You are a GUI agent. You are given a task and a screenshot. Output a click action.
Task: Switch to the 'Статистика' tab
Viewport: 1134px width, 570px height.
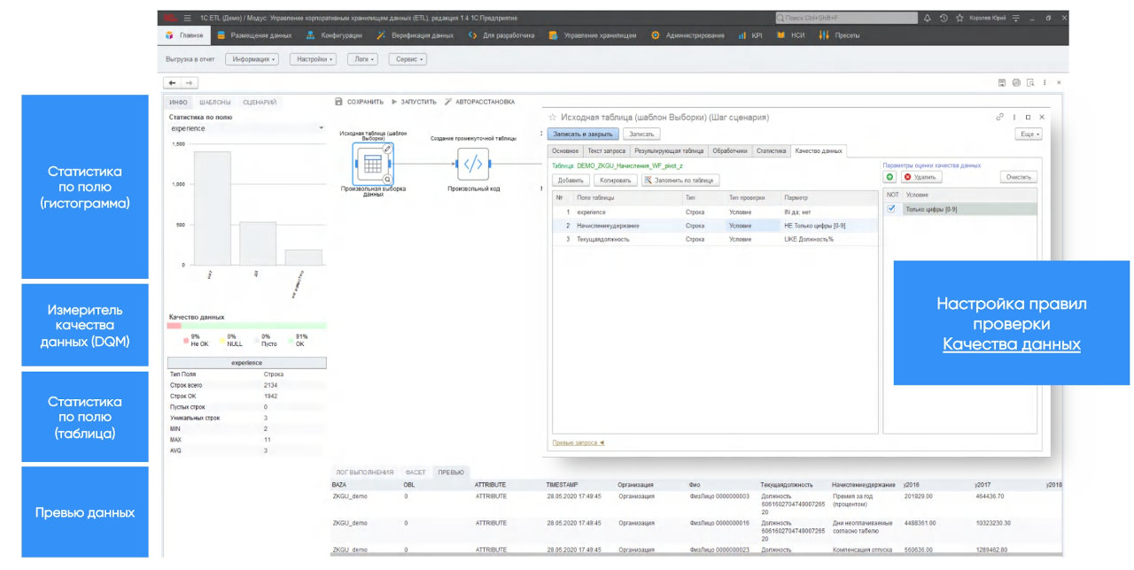pyautogui.click(x=771, y=151)
